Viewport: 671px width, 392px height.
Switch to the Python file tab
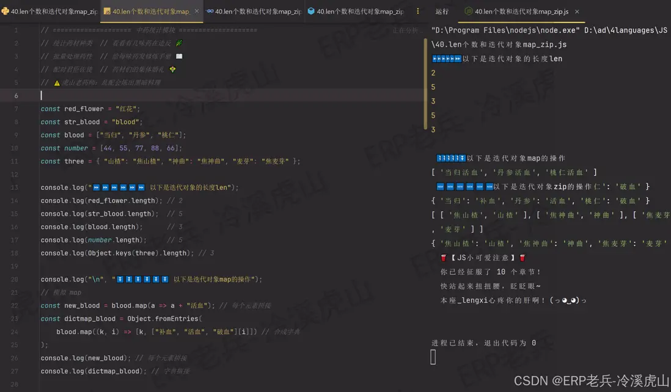click(50, 12)
